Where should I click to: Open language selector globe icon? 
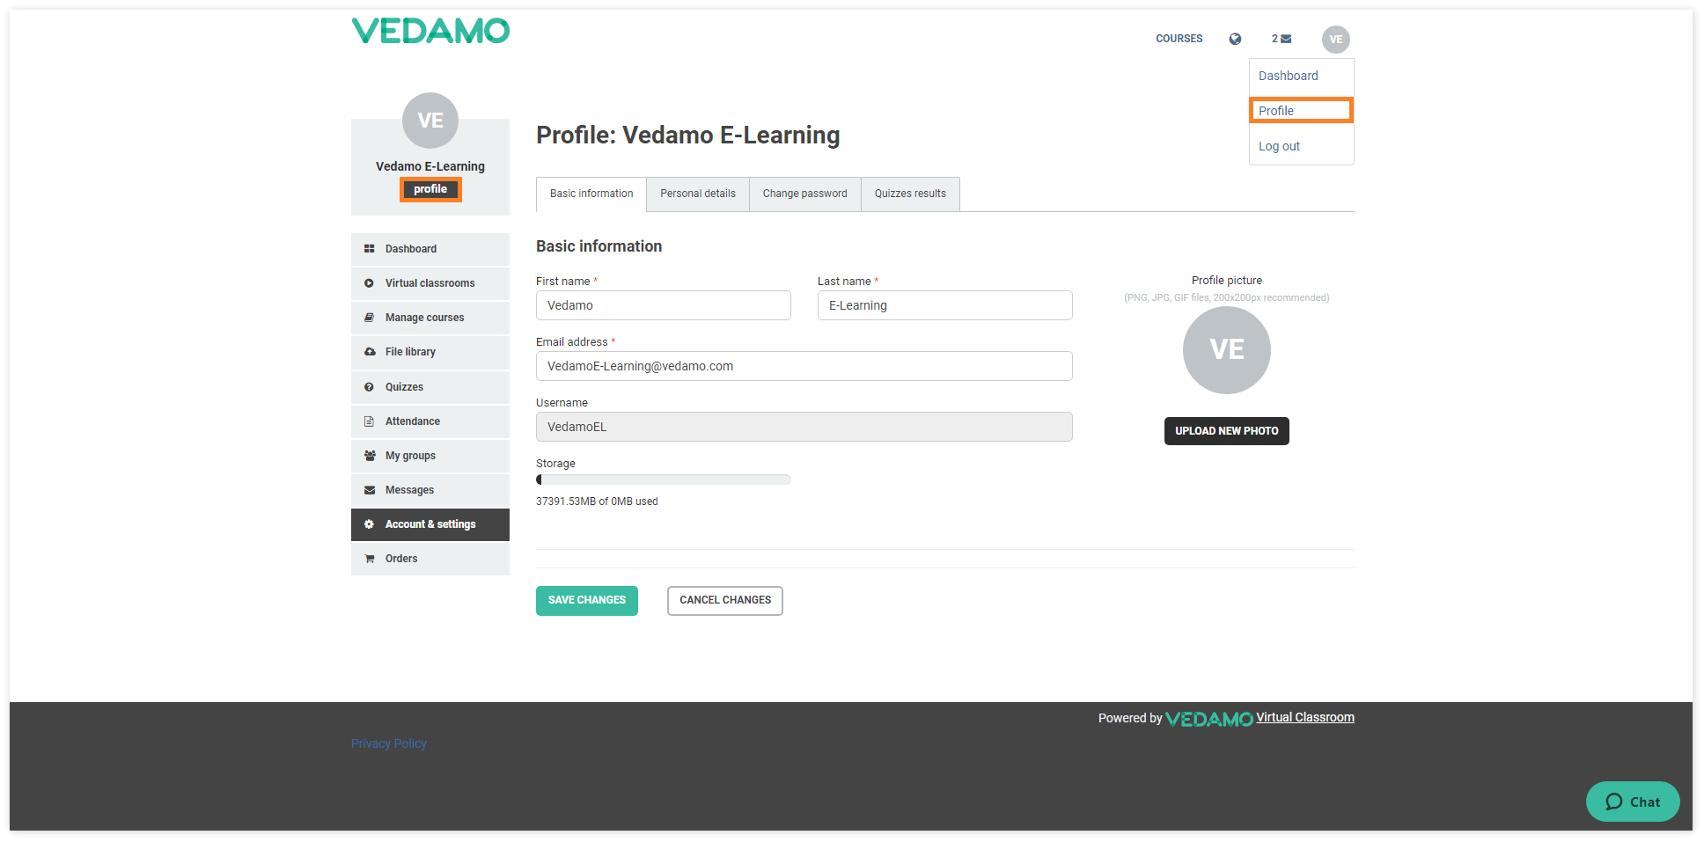coord(1235,39)
